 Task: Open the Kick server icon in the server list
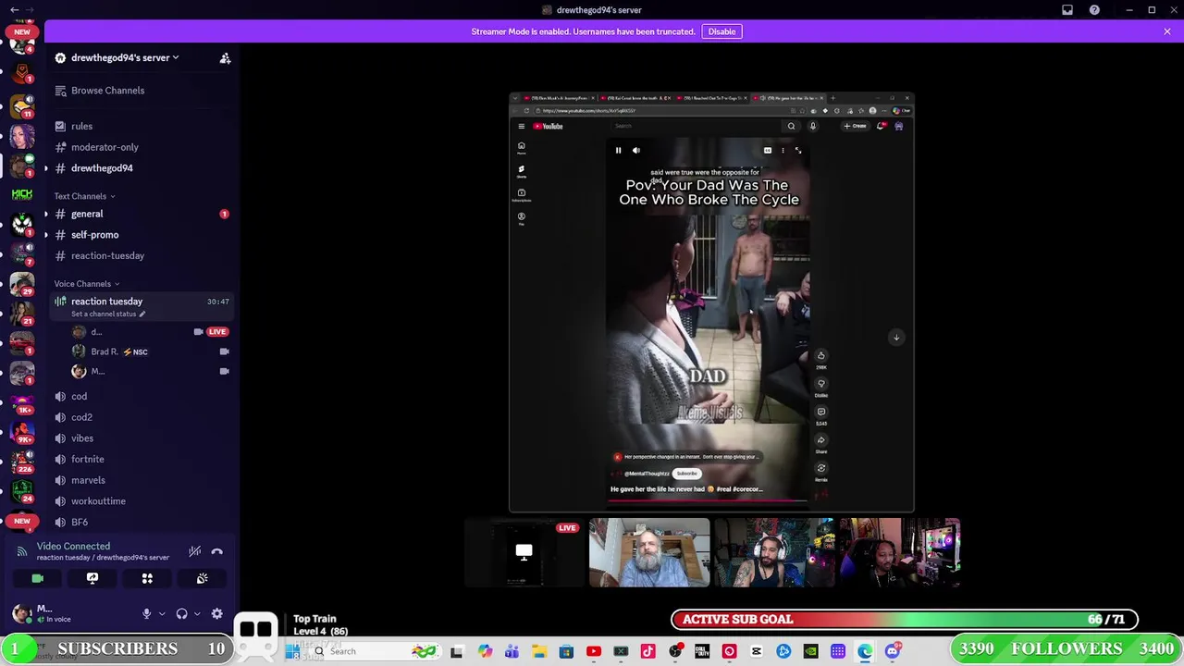pos(22,194)
